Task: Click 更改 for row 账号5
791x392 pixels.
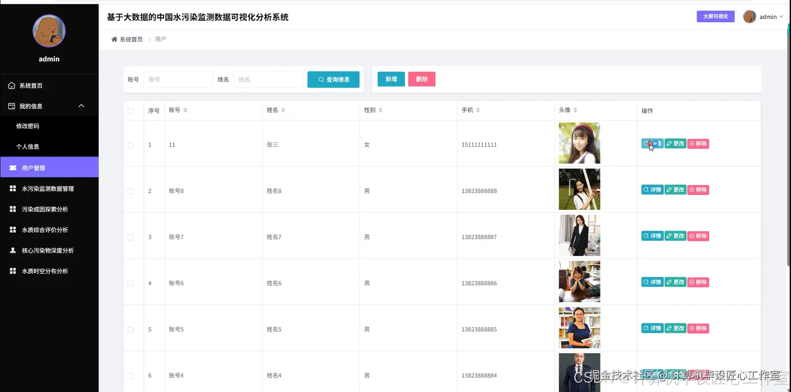Action: tap(675, 328)
